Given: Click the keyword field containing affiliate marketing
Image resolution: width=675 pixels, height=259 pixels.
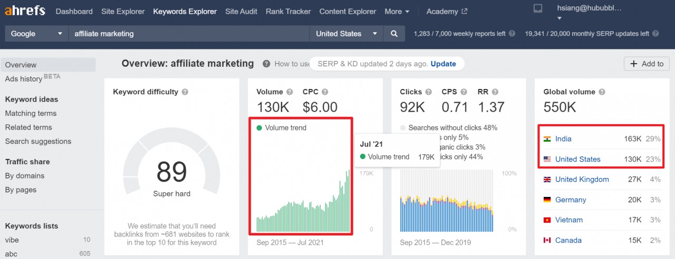Looking at the screenshot, I should click(x=189, y=34).
